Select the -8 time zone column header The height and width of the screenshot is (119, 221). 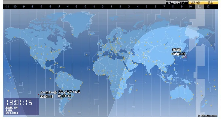pos(32,7)
